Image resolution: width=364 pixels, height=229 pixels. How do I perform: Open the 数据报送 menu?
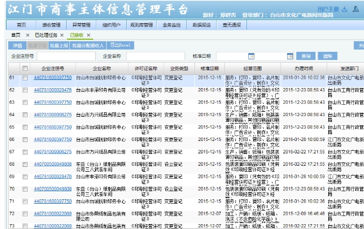pos(201,25)
